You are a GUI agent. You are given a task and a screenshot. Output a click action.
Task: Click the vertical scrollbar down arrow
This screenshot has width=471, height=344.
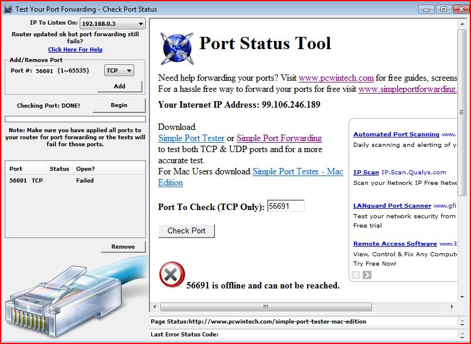tap(462, 297)
